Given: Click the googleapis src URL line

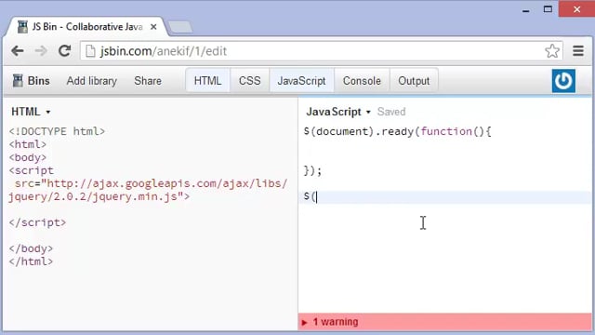Looking at the screenshot, I should [x=151, y=184].
